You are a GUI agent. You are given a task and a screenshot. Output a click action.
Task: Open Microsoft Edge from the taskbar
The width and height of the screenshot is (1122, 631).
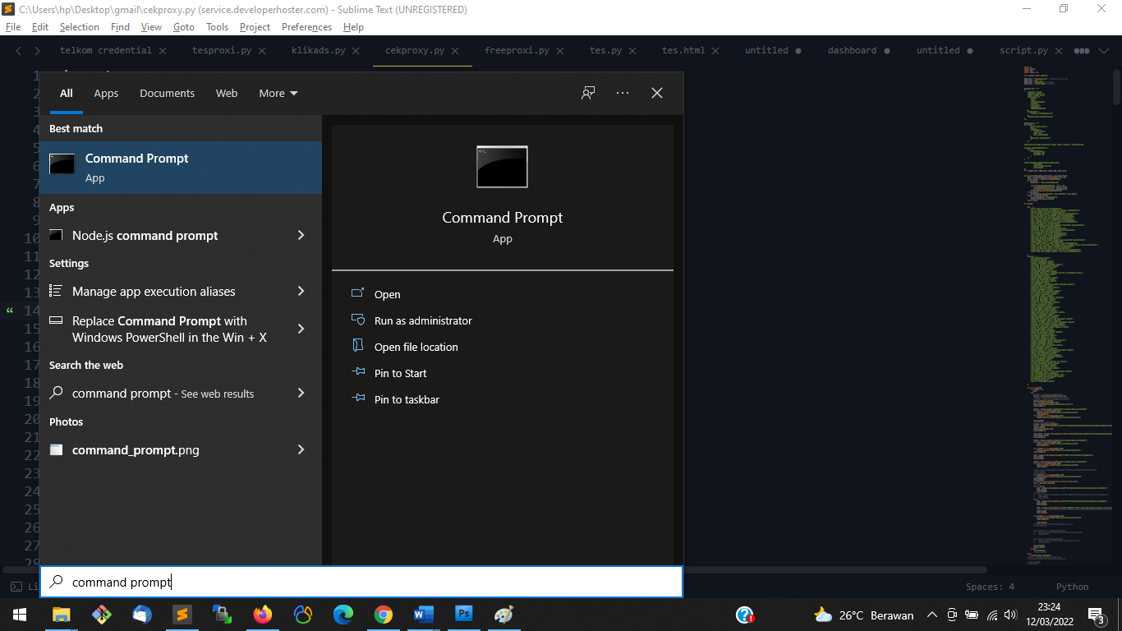pyautogui.click(x=343, y=615)
